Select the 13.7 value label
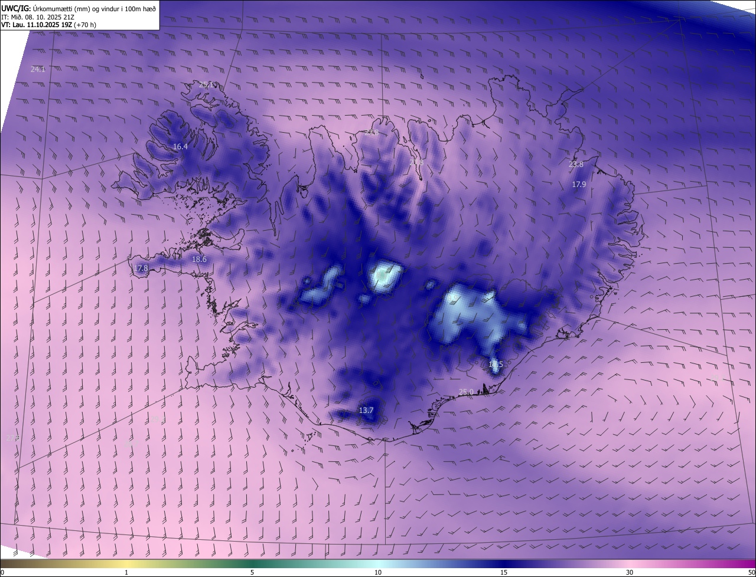Screen dimensions: 756x577 coord(366,410)
